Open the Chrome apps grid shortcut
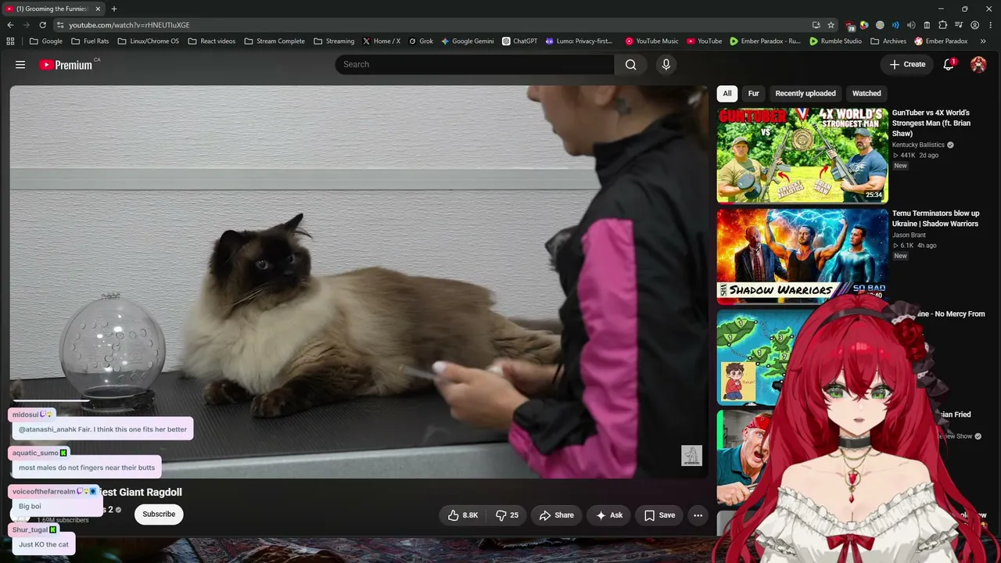1001x563 pixels. (10, 41)
